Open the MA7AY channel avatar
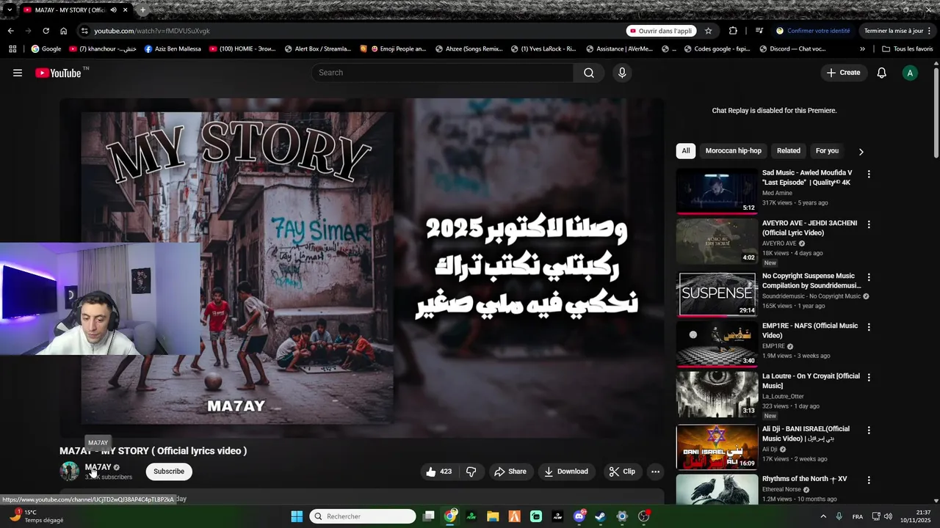 point(70,472)
